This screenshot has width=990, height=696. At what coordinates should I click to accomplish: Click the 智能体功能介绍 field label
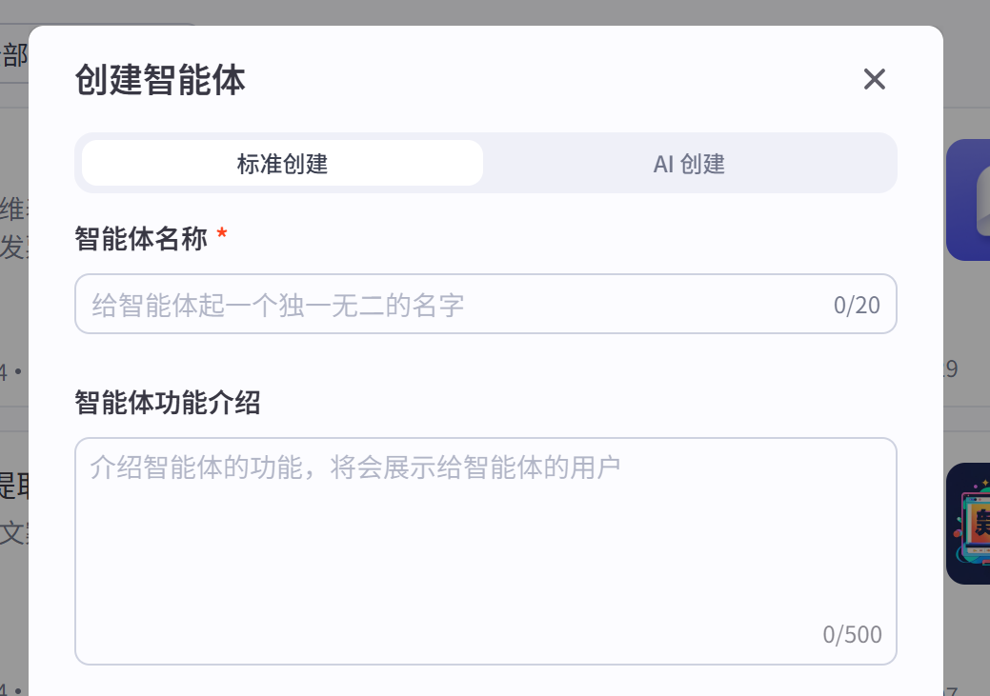tap(168, 404)
